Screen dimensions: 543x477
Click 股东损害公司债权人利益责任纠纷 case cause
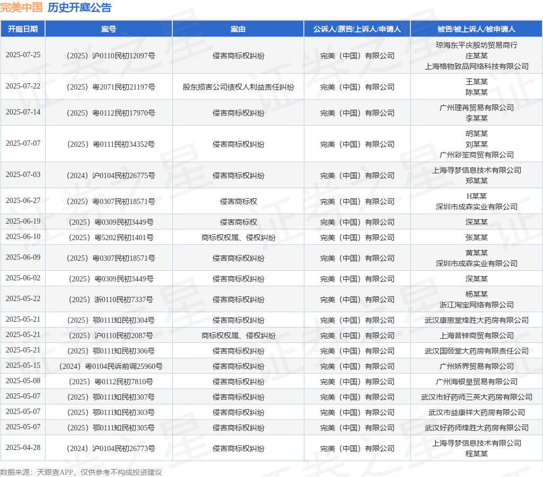[x=238, y=87]
